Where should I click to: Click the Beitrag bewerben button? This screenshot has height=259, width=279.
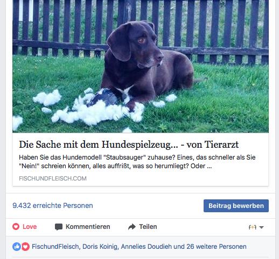236,206
